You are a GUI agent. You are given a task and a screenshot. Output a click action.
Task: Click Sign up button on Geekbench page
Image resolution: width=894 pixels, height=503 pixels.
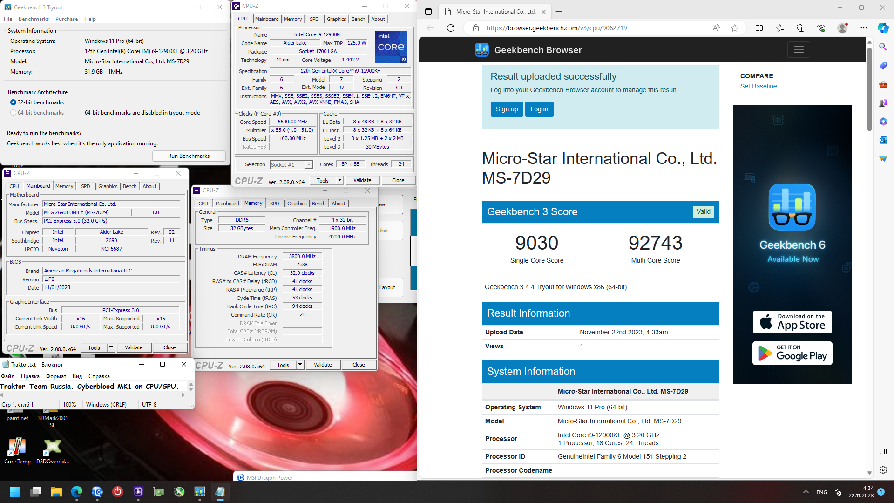tap(507, 109)
